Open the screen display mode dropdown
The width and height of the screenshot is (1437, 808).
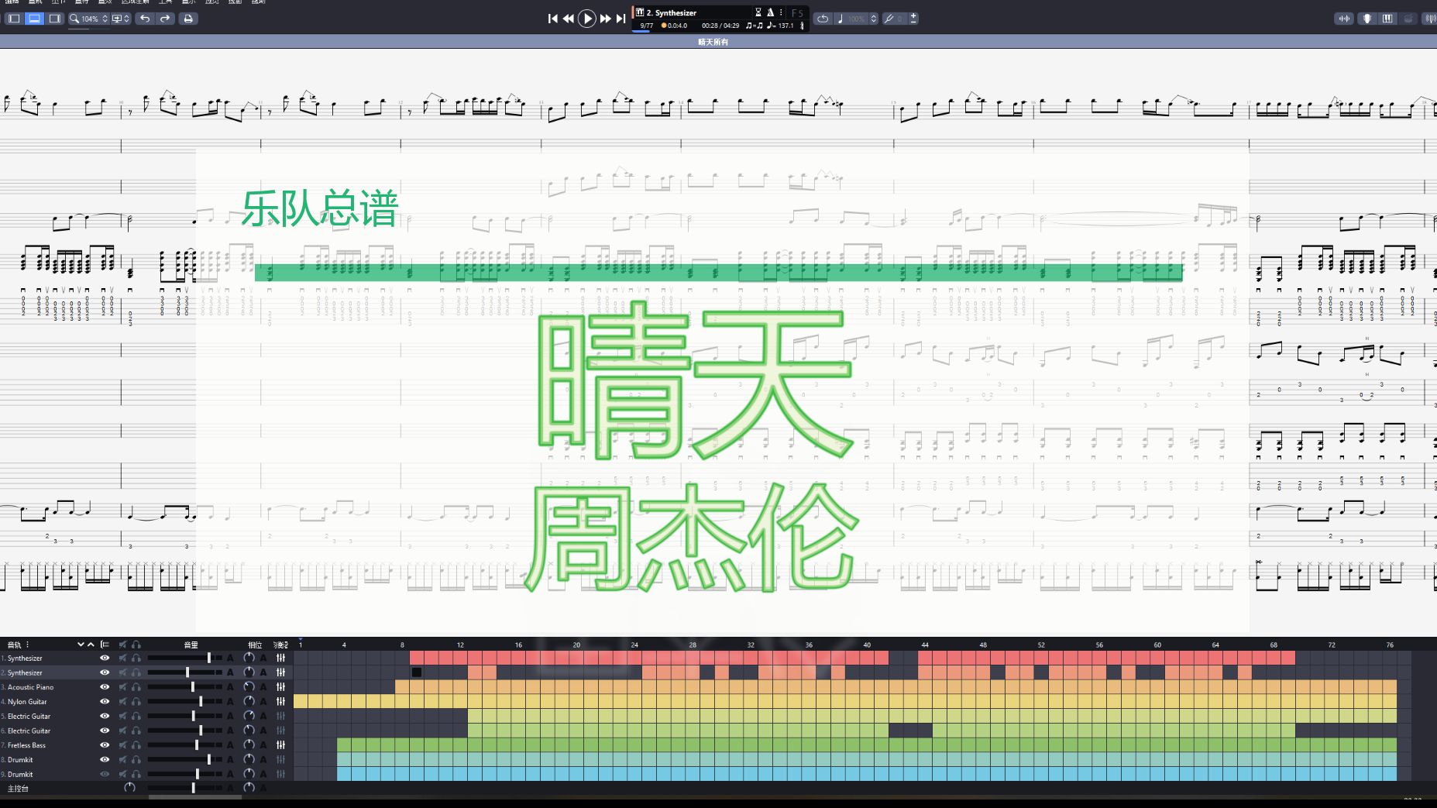121,19
